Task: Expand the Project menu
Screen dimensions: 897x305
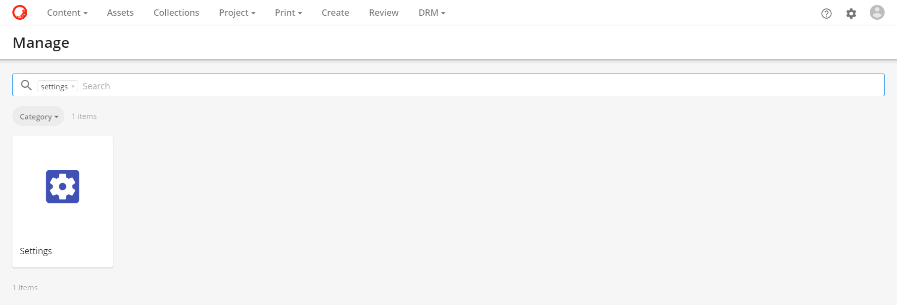Action: coord(237,13)
